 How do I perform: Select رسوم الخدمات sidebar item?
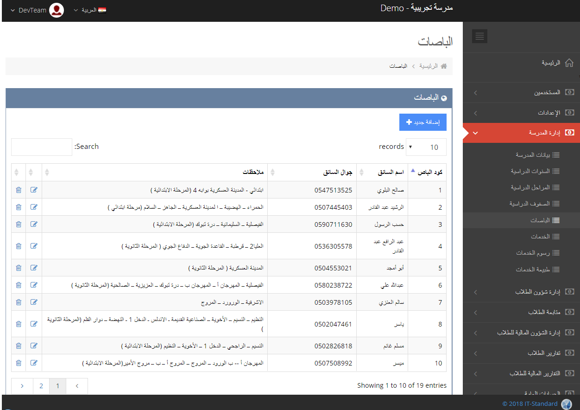click(533, 253)
